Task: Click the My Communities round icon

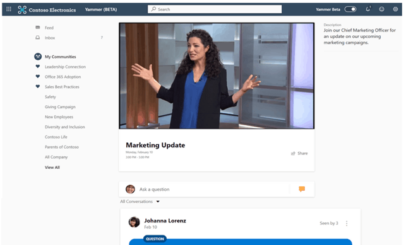Action: (x=38, y=57)
